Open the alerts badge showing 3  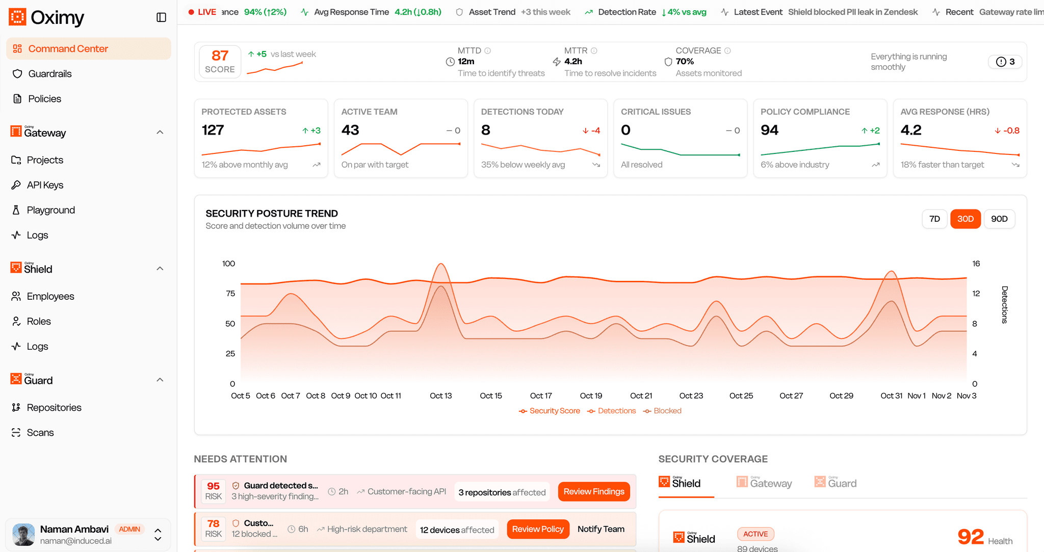(1005, 62)
